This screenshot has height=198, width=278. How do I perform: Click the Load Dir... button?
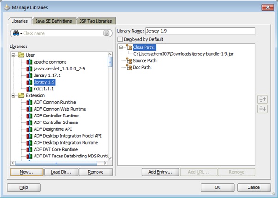(x=61, y=172)
